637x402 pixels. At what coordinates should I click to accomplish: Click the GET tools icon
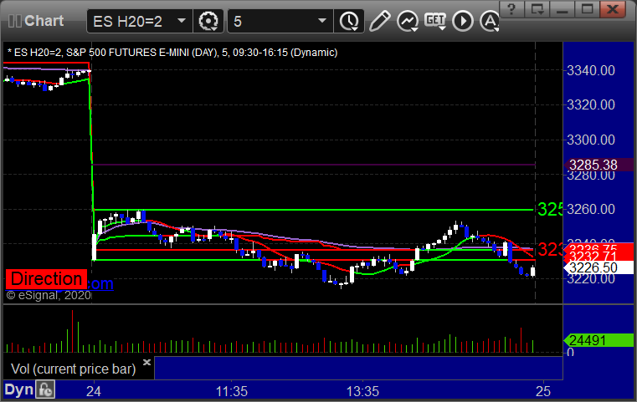click(x=434, y=19)
